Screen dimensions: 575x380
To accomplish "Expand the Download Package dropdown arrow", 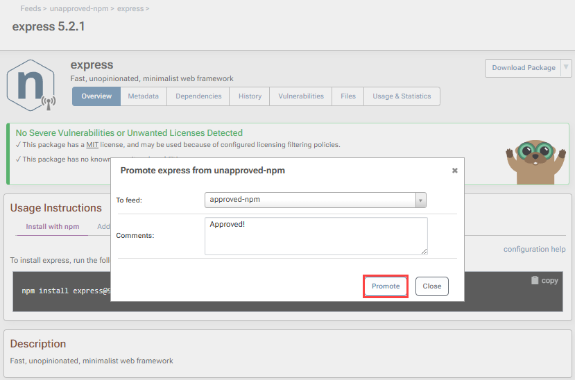I will pyautogui.click(x=566, y=68).
